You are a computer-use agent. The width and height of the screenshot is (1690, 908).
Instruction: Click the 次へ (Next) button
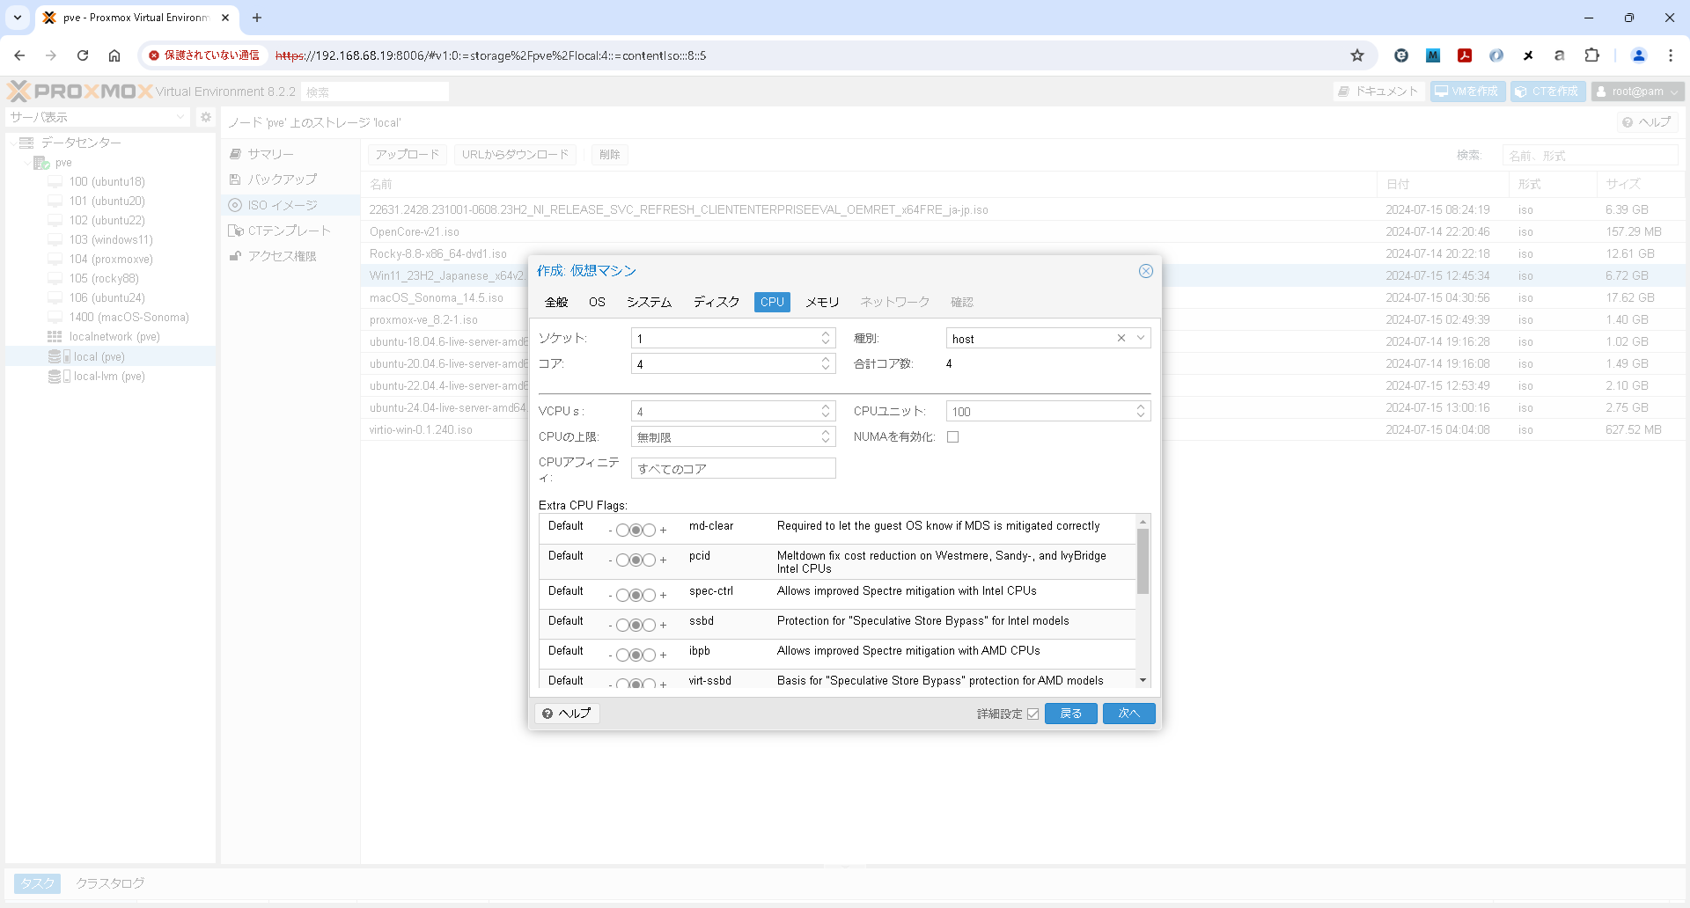[1128, 714]
